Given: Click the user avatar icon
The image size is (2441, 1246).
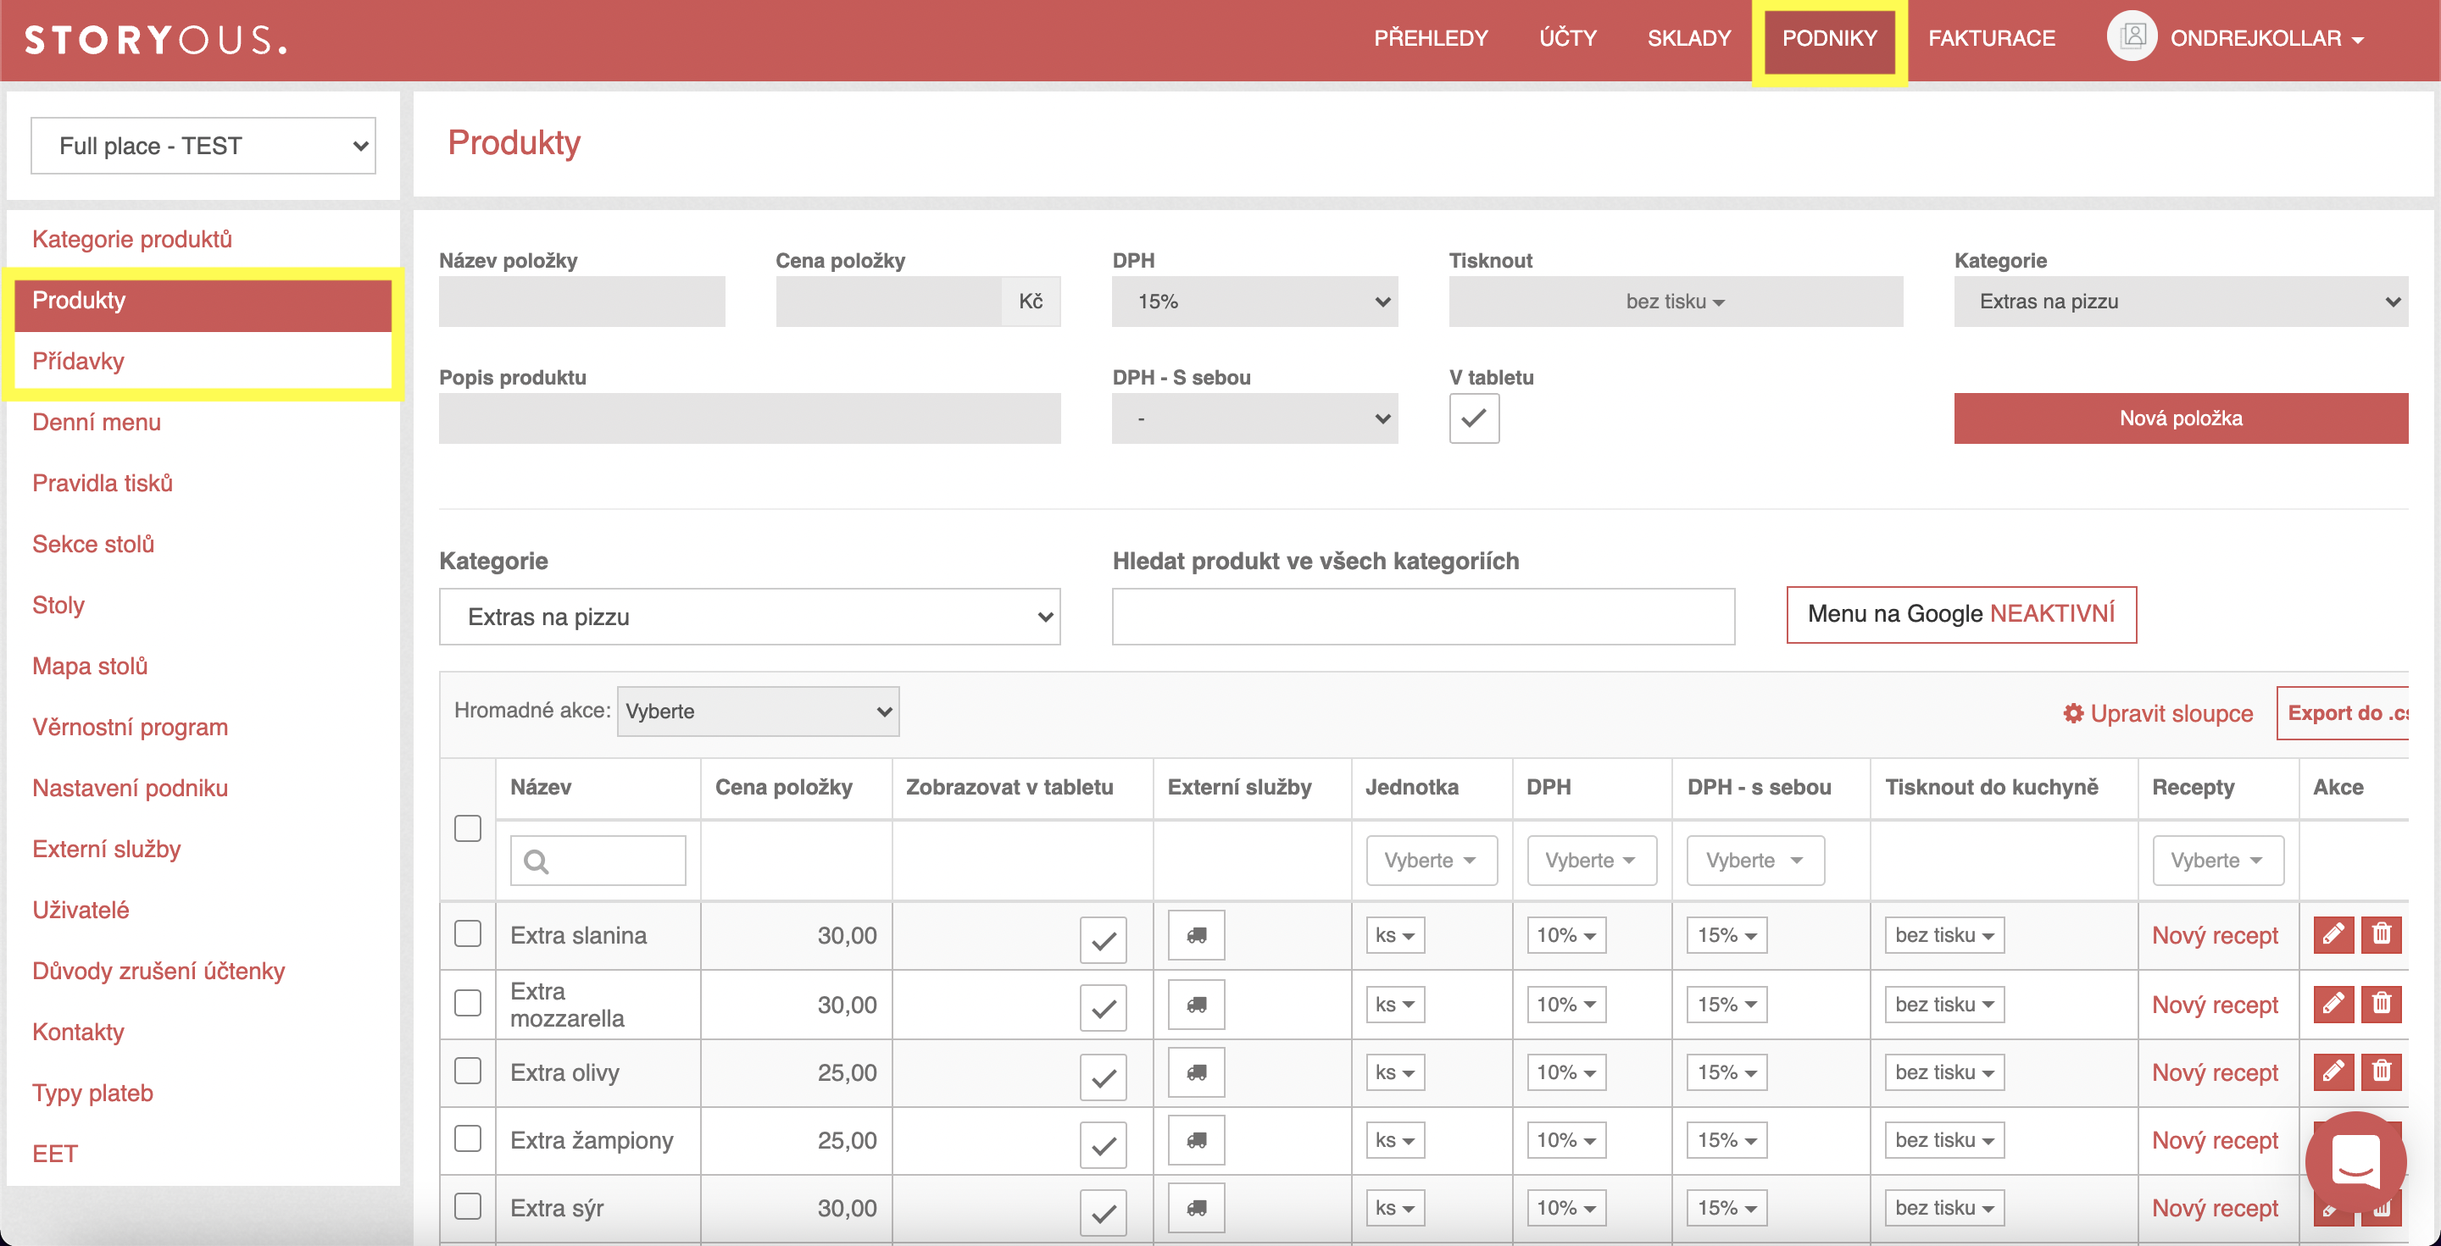Looking at the screenshot, I should [2132, 37].
